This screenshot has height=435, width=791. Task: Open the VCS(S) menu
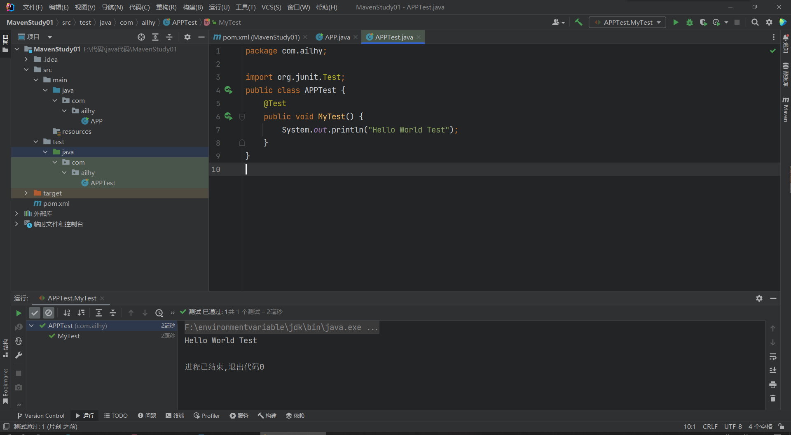coord(271,7)
